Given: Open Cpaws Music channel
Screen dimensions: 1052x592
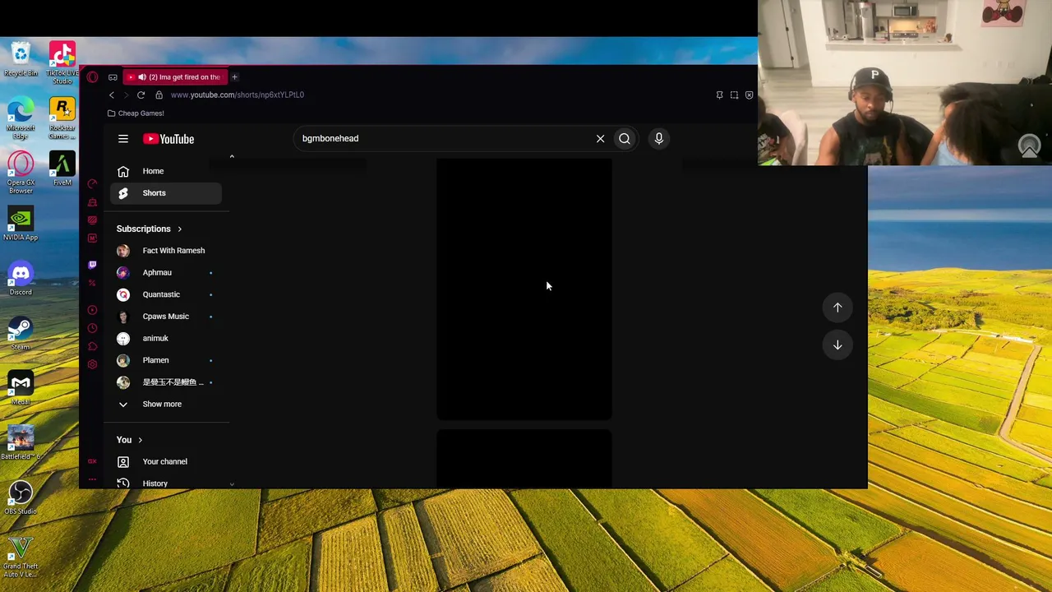Looking at the screenshot, I should 165,317.
